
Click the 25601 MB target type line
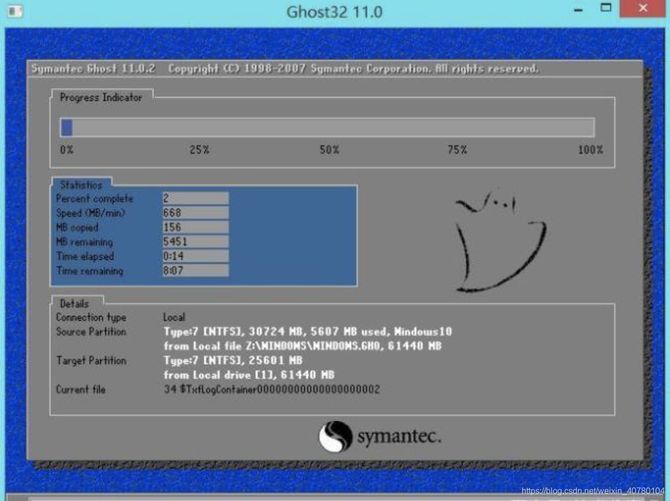tap(233, 361)
